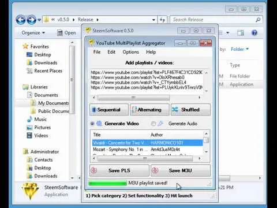Open the Edit menu
Screen dimensions: 277x208
coord(111,52)
